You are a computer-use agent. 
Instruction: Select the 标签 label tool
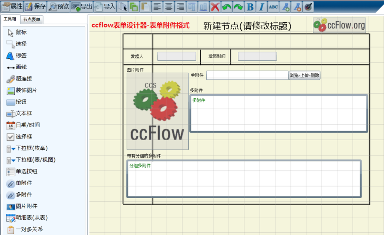tap(16, 55)
